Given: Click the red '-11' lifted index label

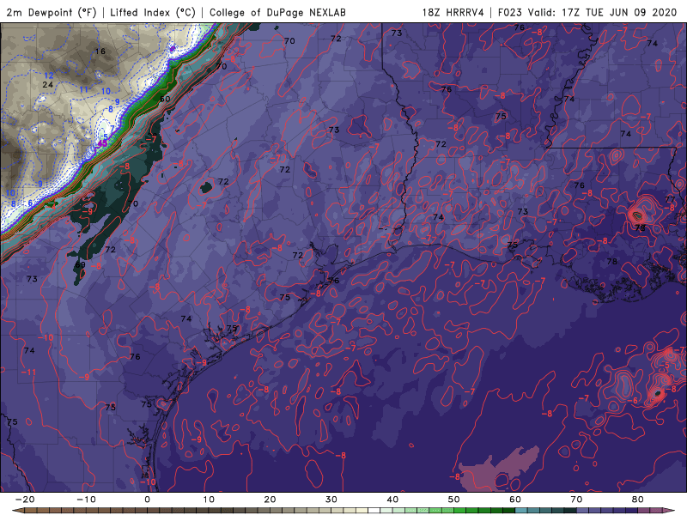Looking at the screenshot, I should pos(28,372).
